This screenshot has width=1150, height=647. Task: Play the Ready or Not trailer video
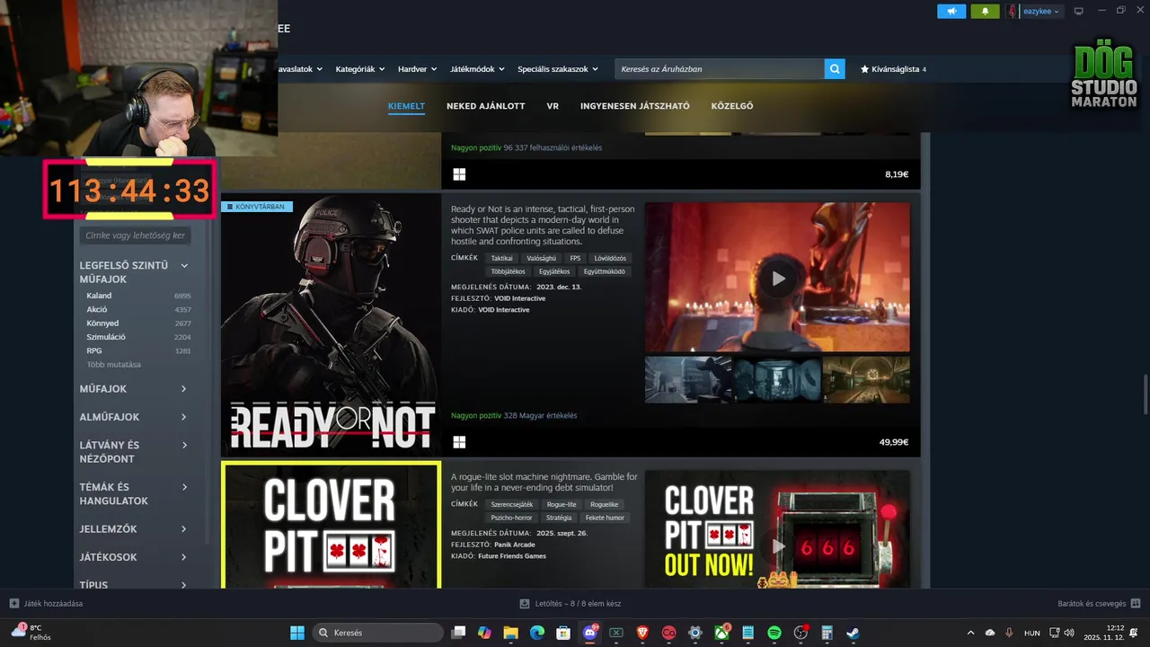[x=778, y=279]
